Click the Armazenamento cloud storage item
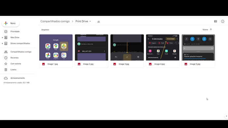This screenshot has width=228, height=128. tap(18, 78)
